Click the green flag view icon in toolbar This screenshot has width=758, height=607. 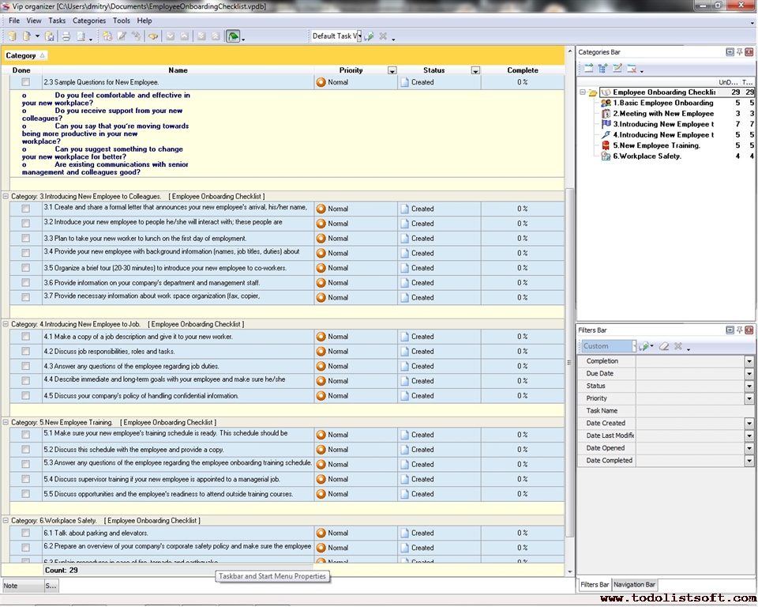[x=233, y=36]
